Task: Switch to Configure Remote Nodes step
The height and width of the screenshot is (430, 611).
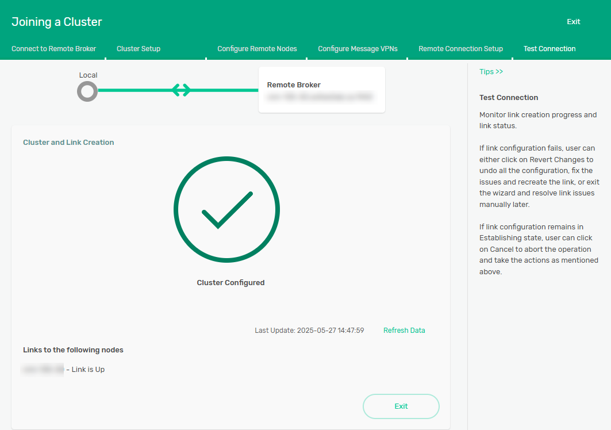Action: 257,49
